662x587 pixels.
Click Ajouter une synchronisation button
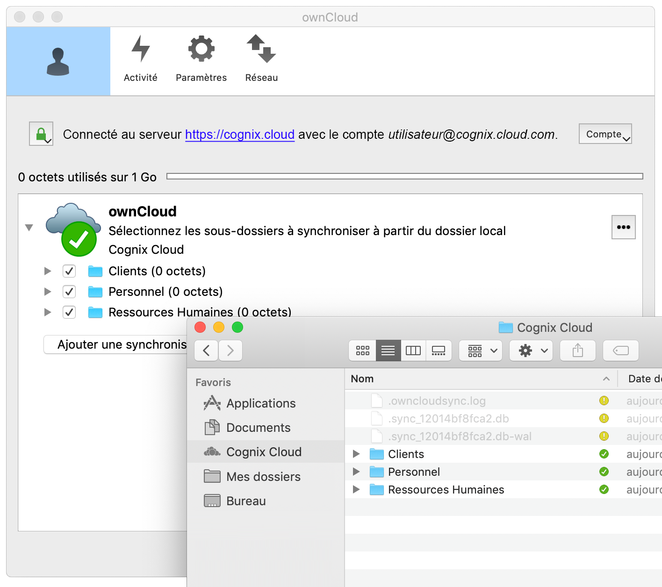click(115, 344)
